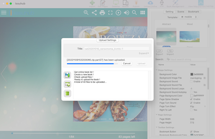Click Background Sound Loops value -1
Image resolution: width=215 pixels, height=139 pixels.
pos(191,88)
